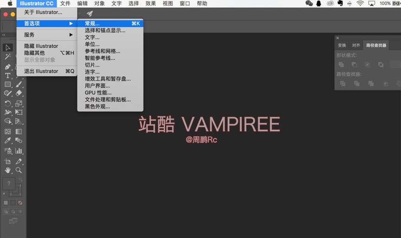
Task: Select the Eyedropper tool
Action: [x=8, y=141]
